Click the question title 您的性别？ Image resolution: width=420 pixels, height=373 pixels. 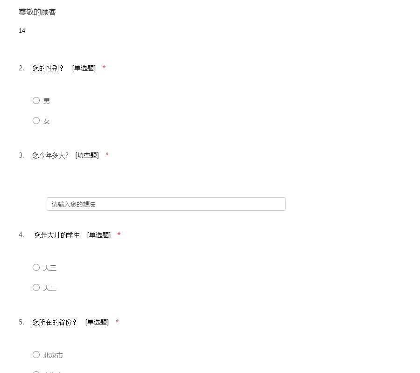click(x=48, y=68)
